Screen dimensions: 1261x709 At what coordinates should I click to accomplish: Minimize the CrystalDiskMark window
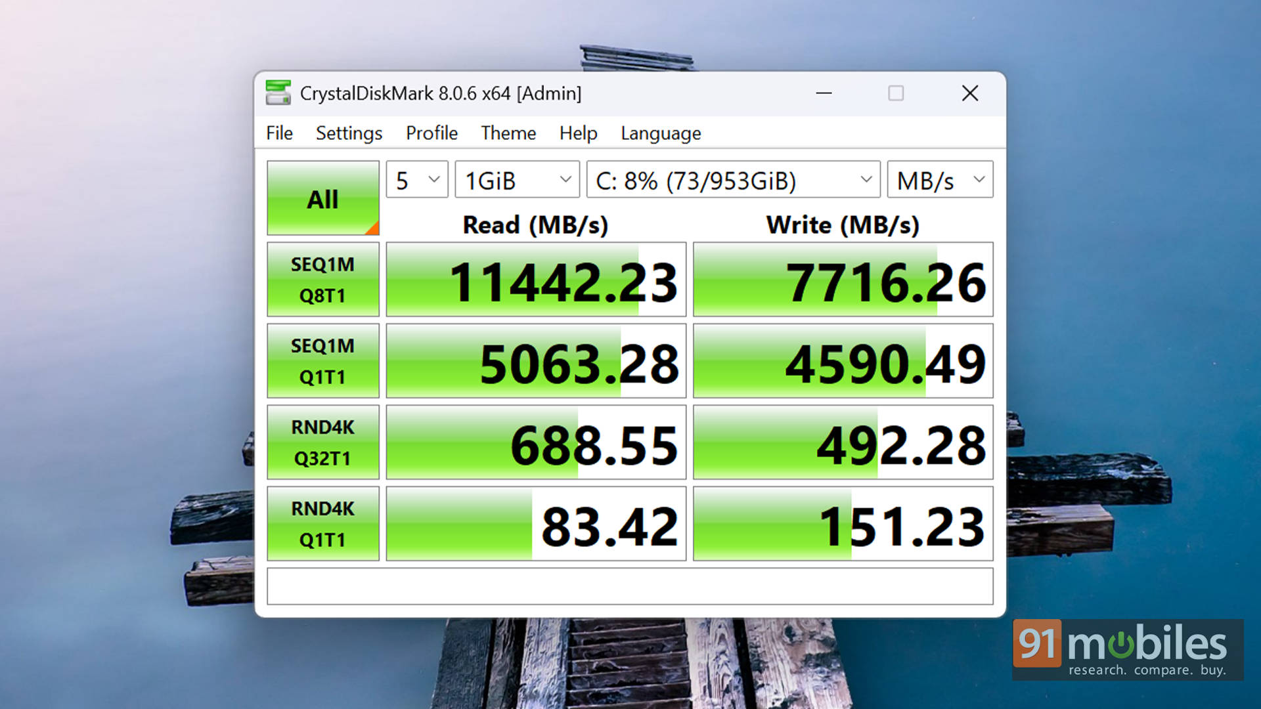pos(824,93)
